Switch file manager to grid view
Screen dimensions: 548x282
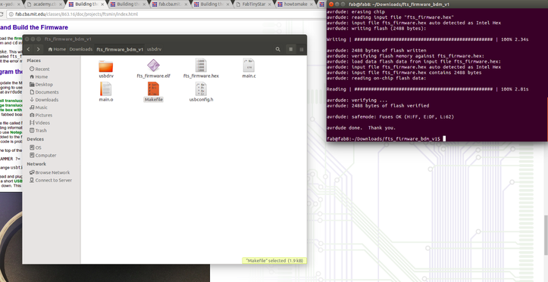301,49
